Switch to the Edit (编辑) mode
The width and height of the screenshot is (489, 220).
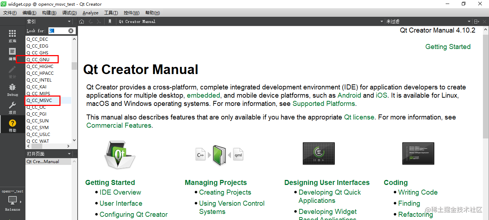click(x=13, y=54)
